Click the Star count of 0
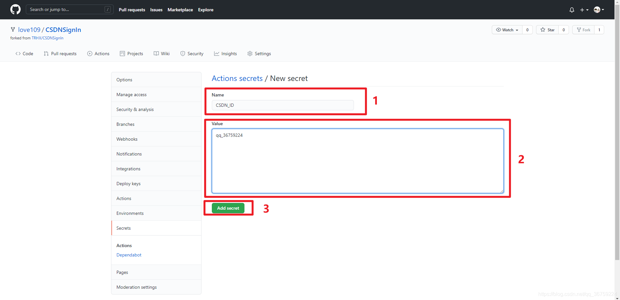 tap(563, 30)
